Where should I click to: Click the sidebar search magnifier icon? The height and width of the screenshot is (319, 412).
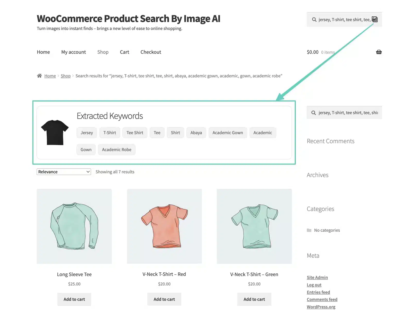pyautogui.click(x=314, y=113)
